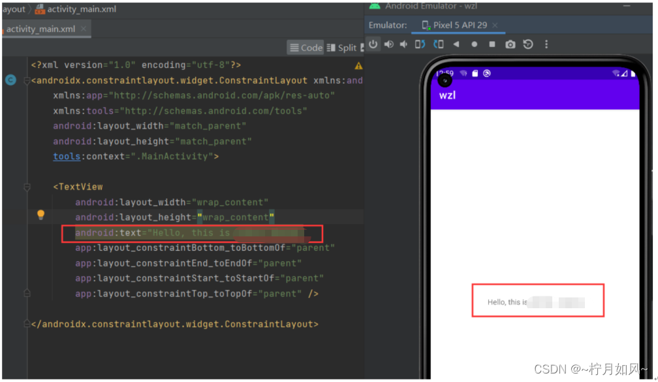Raise emulator volume with volume up icon

pyautogui.click(x=389, y=44)
